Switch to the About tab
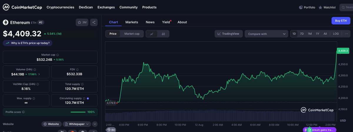 (182, 22)
